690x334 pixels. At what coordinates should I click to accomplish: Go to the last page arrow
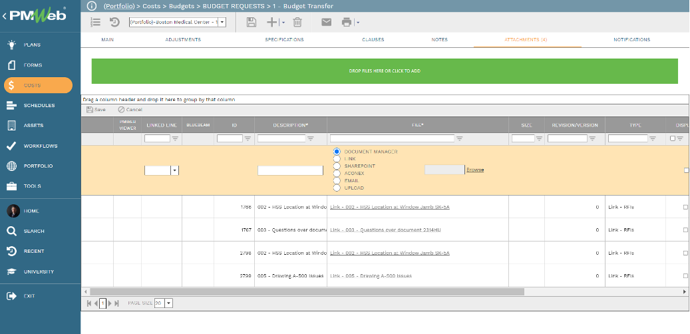click(116, 303)
